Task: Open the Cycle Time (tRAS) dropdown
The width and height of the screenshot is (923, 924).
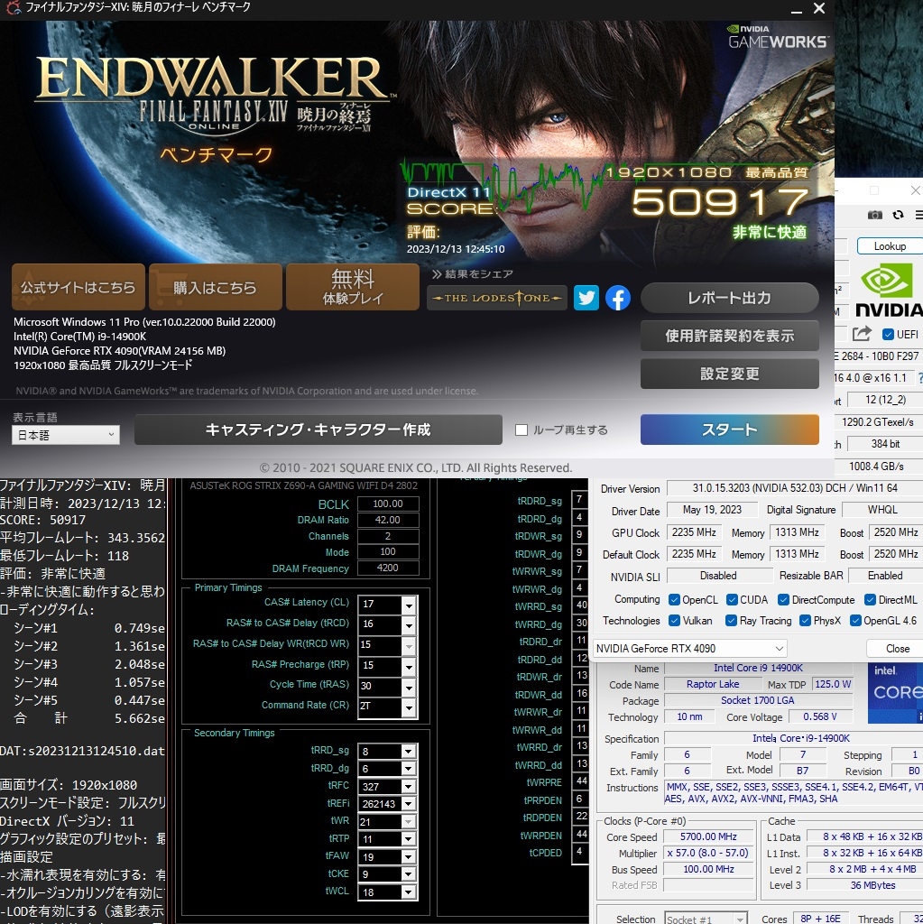Action: click(x=409, y=687)
